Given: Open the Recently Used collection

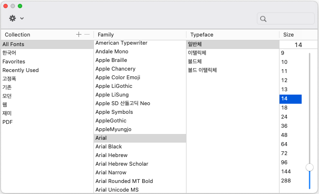Looking at the screenshot, I should pyautogui.click(x=47, y=70).
